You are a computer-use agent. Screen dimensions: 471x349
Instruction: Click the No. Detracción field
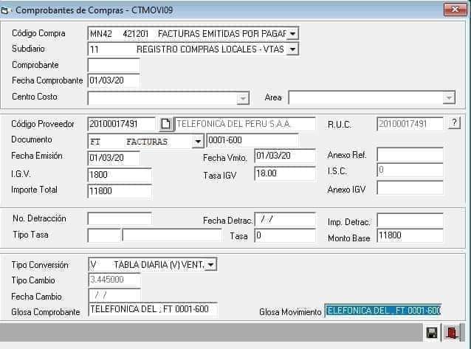click(x=120, y=218)
